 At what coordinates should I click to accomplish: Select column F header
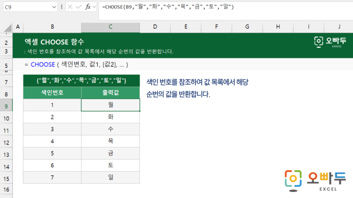[x=216, y=27]
